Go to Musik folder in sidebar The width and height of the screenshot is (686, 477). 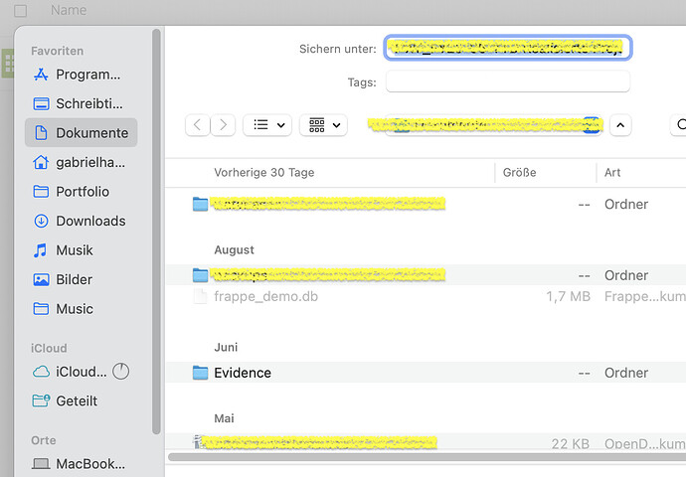point(75,250)
